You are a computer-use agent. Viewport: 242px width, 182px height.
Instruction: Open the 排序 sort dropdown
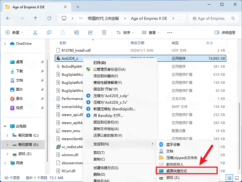[x=125, y=33]
